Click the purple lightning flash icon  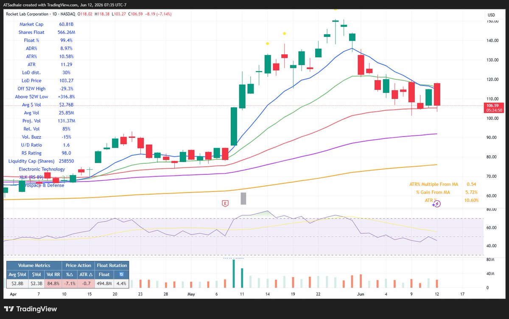[x=437, y=204]
